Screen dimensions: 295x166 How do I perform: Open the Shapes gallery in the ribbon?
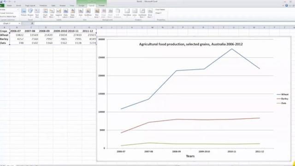30,12
